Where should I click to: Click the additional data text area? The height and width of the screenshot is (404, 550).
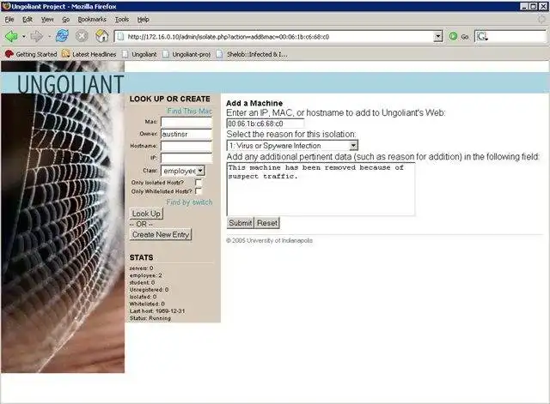pyautogui.click(x=321, y=189)
